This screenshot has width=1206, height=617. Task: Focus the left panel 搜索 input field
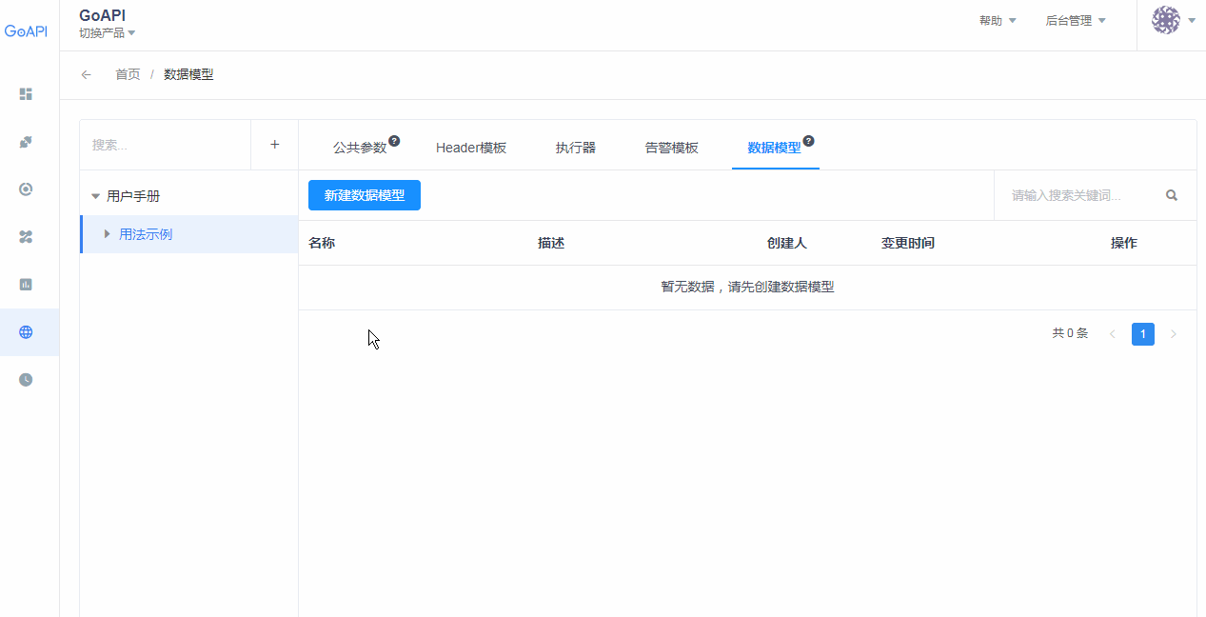pos(166,145)
